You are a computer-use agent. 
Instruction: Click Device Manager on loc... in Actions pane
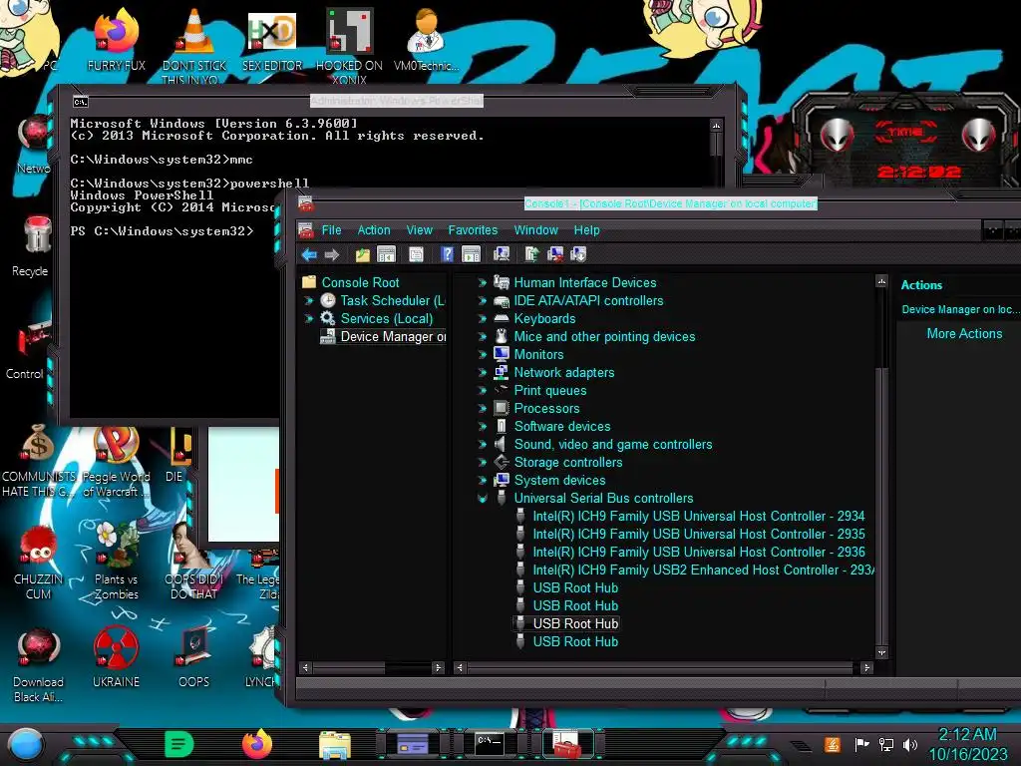[960, 309]
